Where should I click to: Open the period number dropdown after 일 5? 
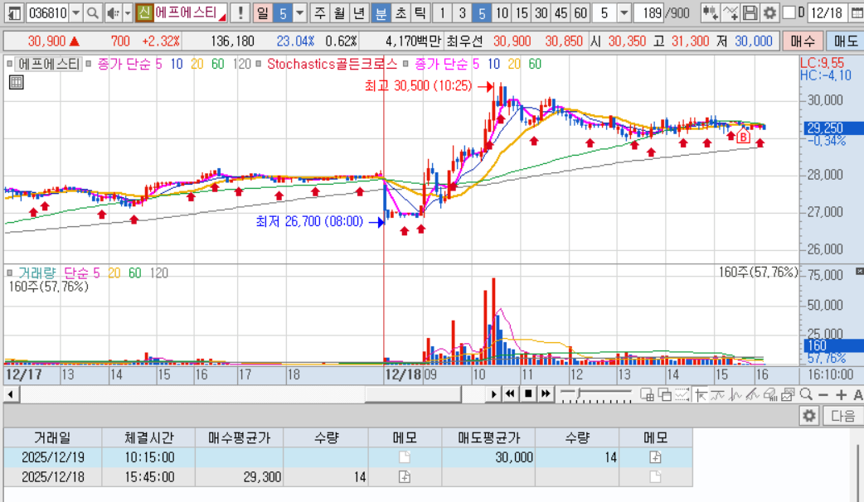click(300, 12)
